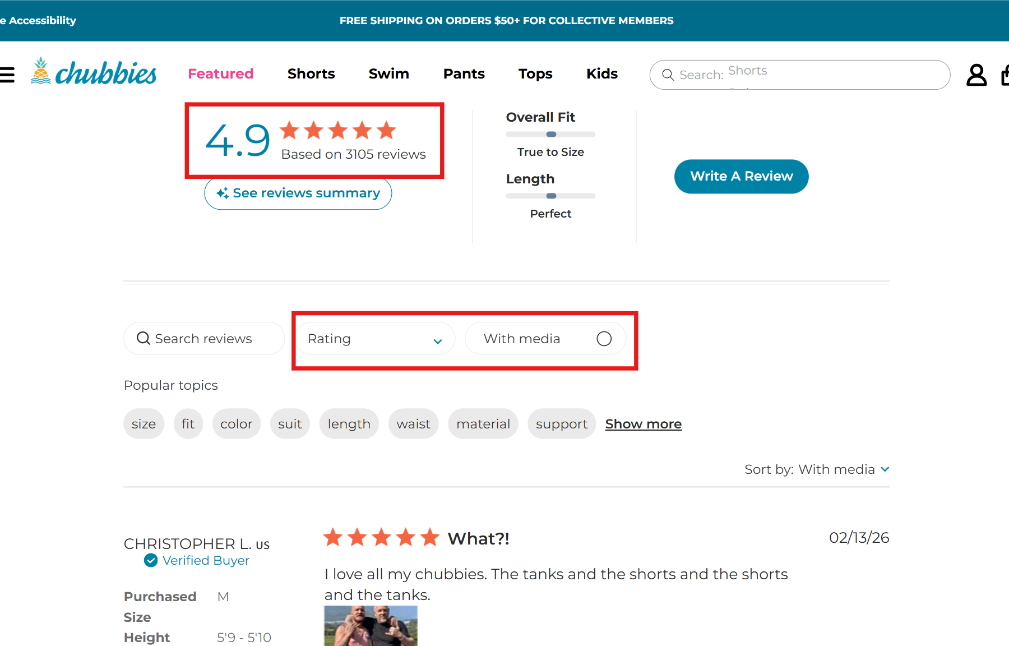
Task: Filter reviews by fit topic
Action: pyautogui.click(x=188, y=424)
